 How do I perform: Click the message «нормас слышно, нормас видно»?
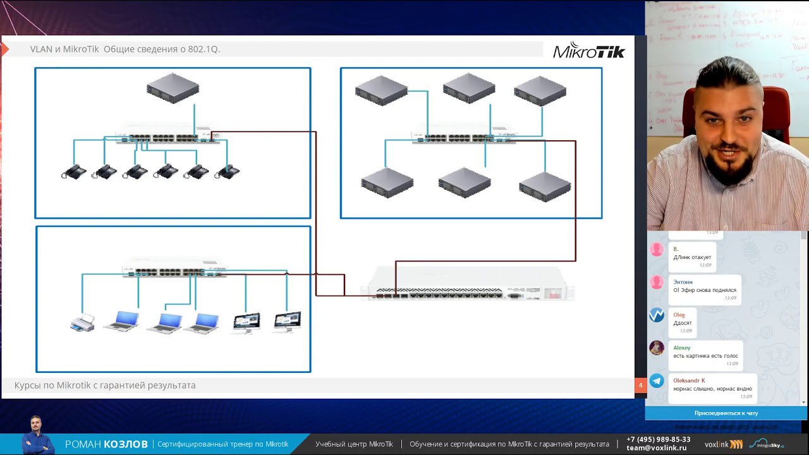pyautogui.click(x=712, y=389)
